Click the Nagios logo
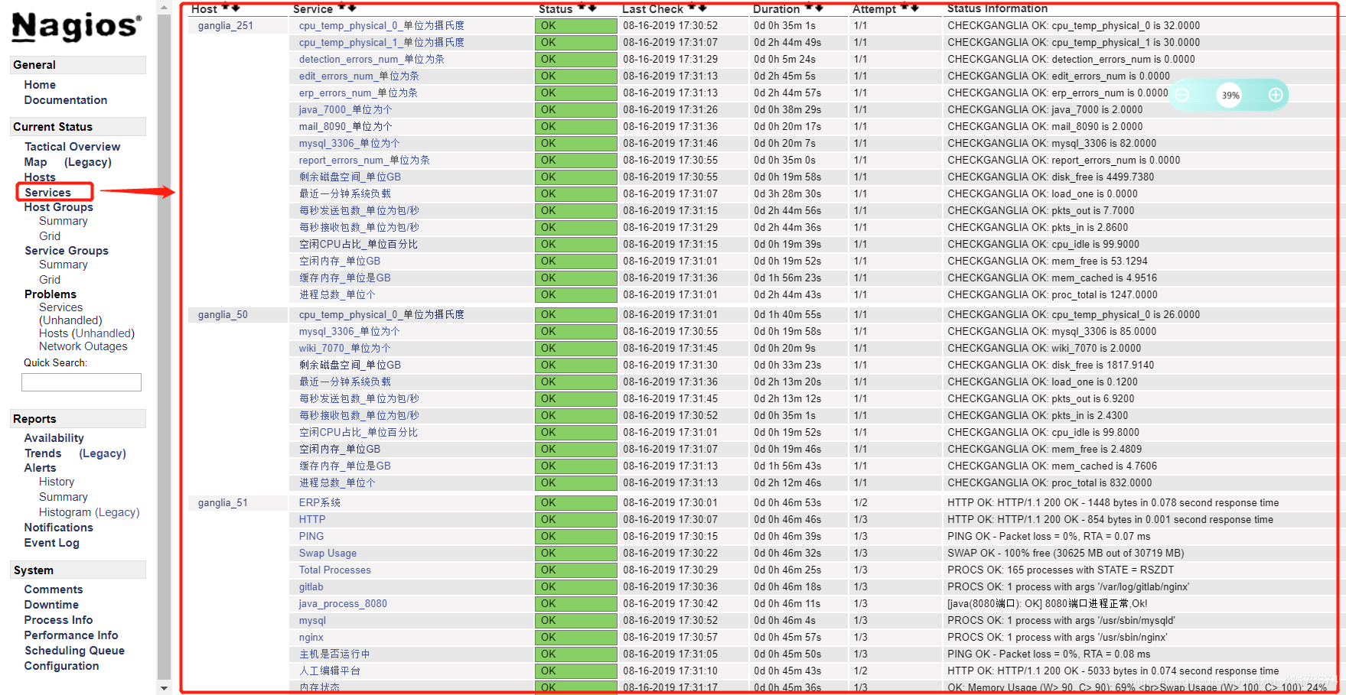 point(77,26)
